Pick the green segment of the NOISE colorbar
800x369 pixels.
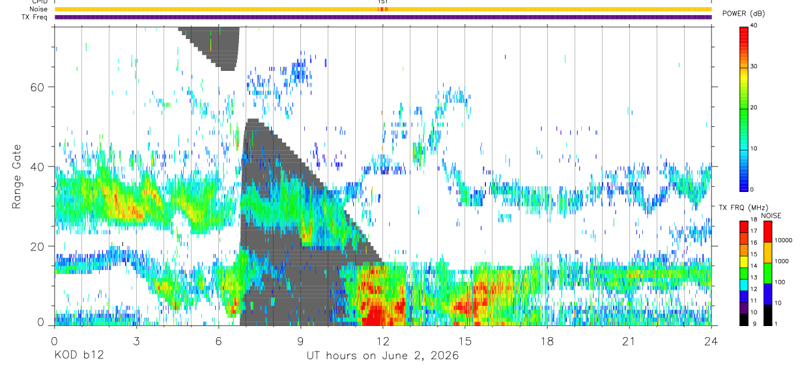[x=767, y=273]
